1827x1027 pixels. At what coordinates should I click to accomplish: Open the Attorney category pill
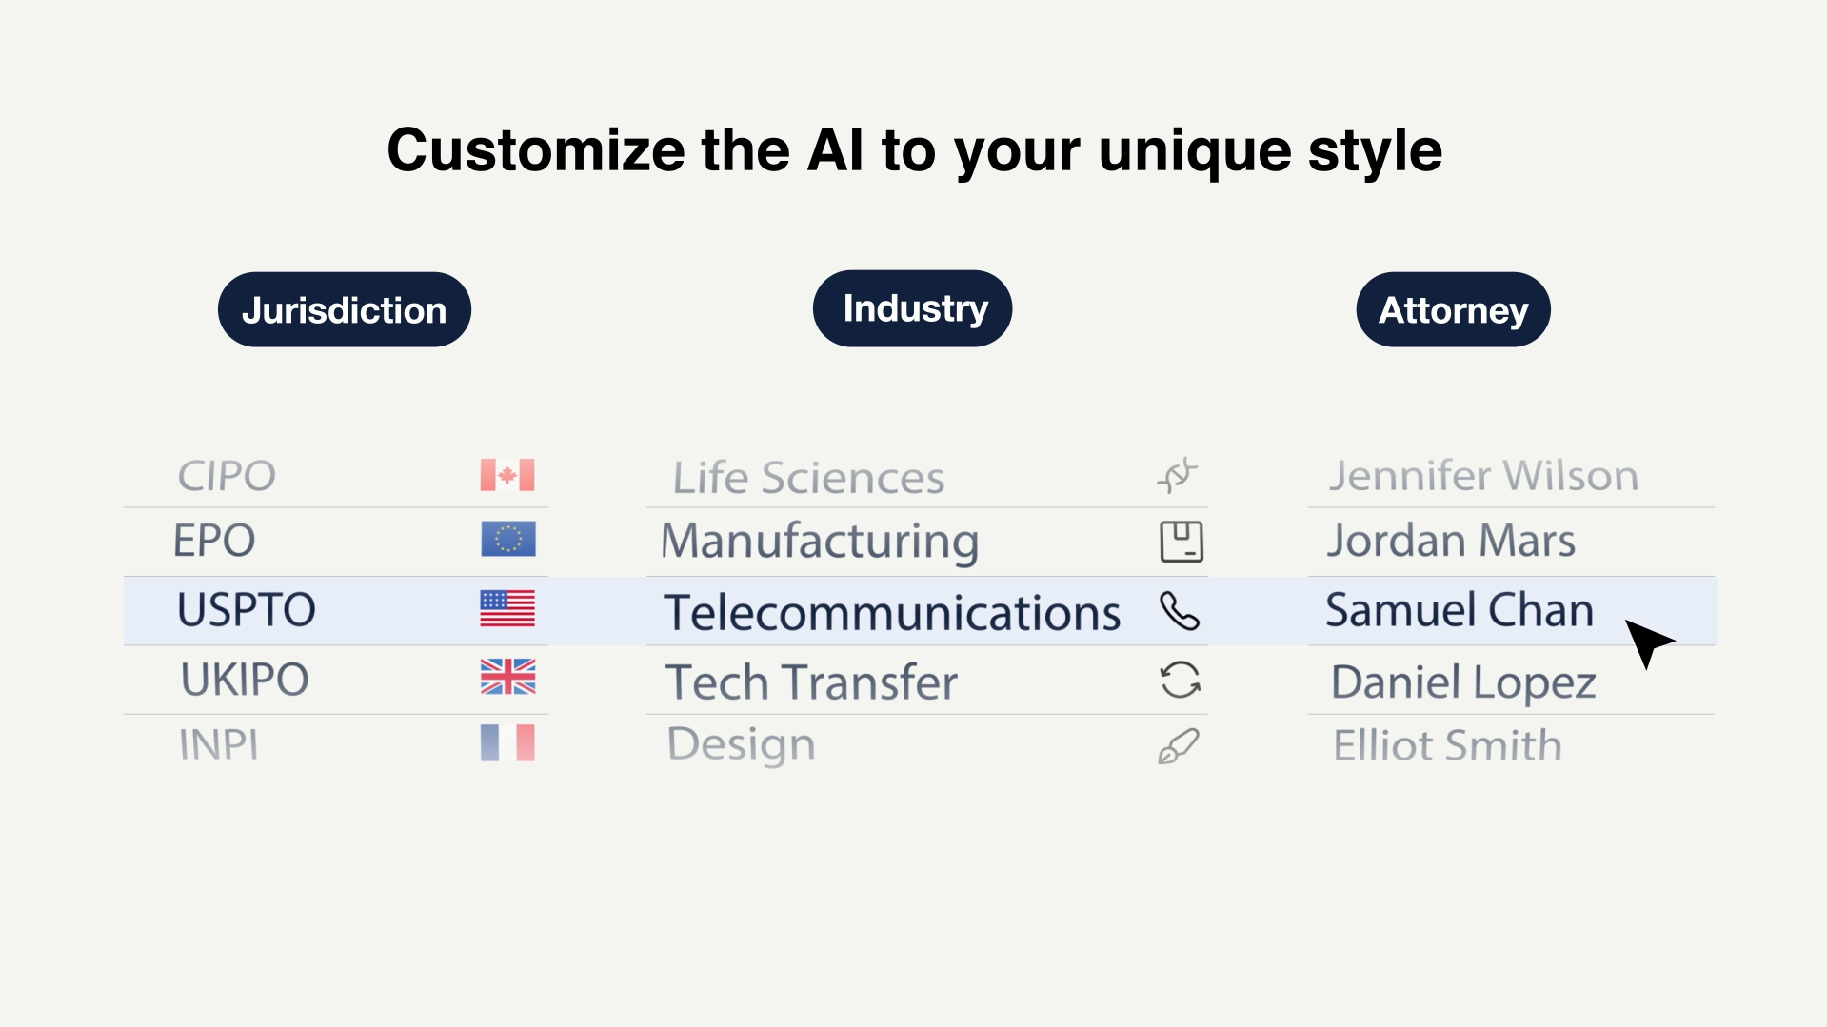1453,310
